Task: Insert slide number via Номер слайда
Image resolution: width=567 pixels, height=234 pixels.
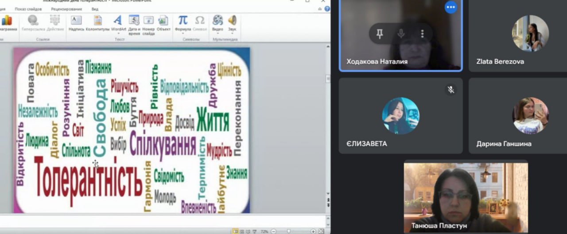Action: 148,23
